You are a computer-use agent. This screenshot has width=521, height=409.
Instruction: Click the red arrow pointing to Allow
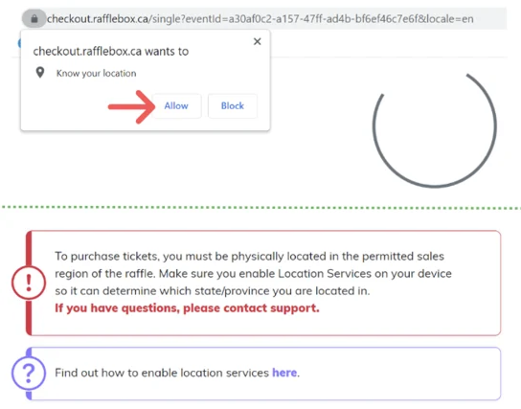[x=131, y=106]
